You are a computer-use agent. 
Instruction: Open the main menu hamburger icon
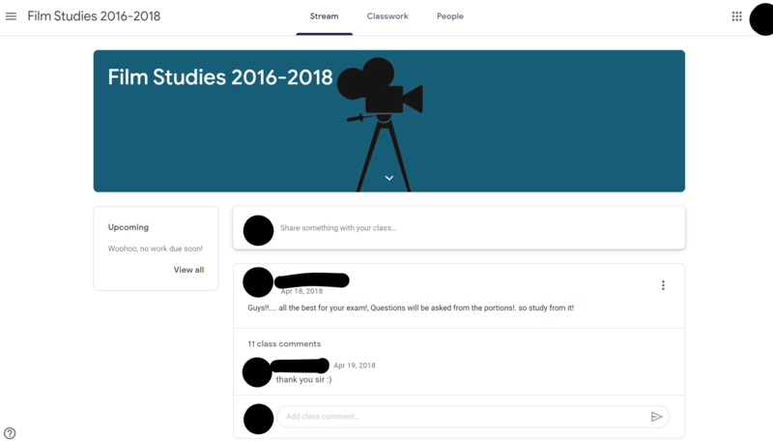click(x=12, y=16)
